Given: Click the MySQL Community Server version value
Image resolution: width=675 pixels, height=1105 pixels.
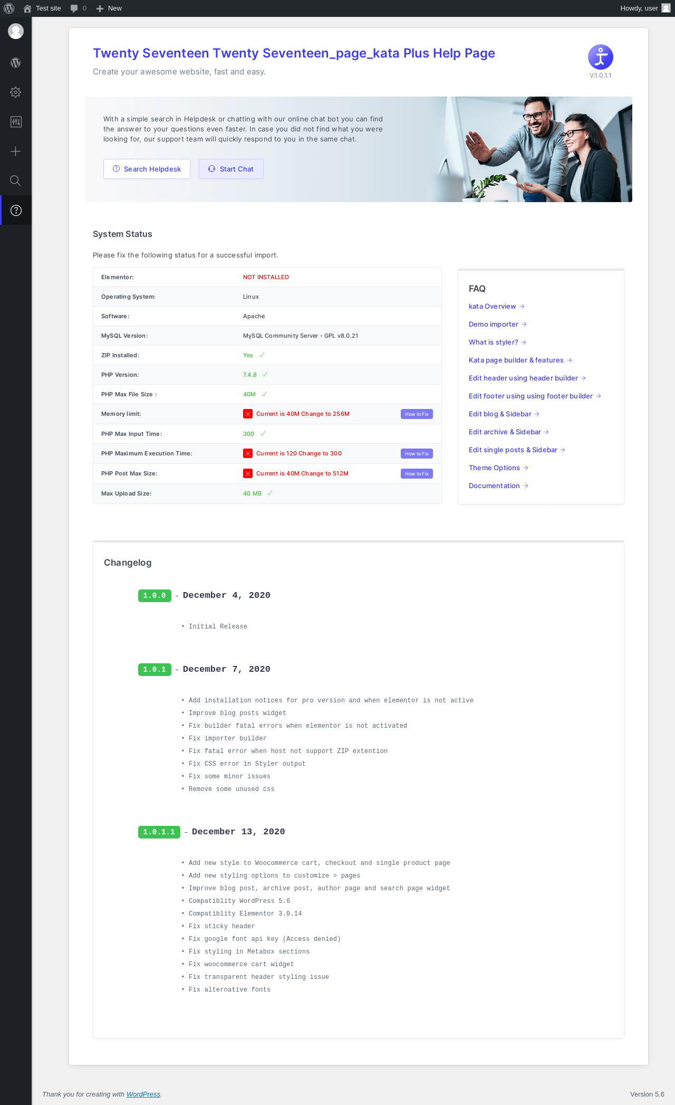Looking at the screenshot, I should 301,336.
